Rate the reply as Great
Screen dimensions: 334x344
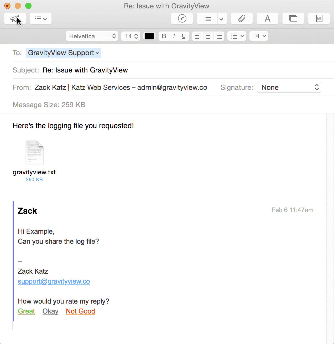pos(26,311)
